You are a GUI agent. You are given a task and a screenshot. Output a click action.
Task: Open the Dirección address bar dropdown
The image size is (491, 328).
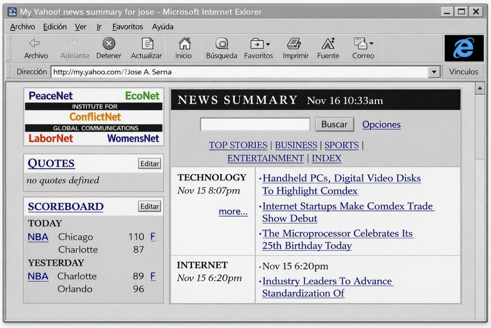tap(433, 72)
